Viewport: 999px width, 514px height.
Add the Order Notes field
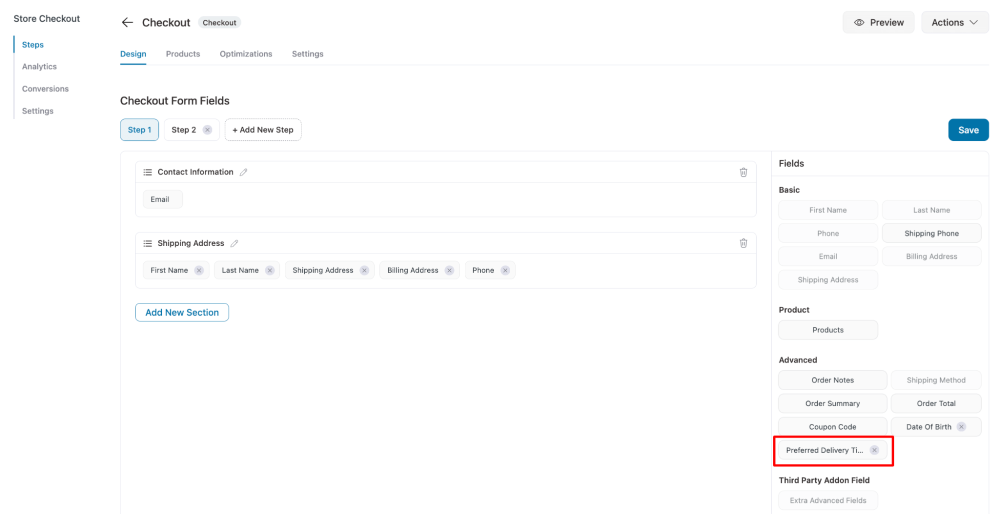(x=833, y=380)
